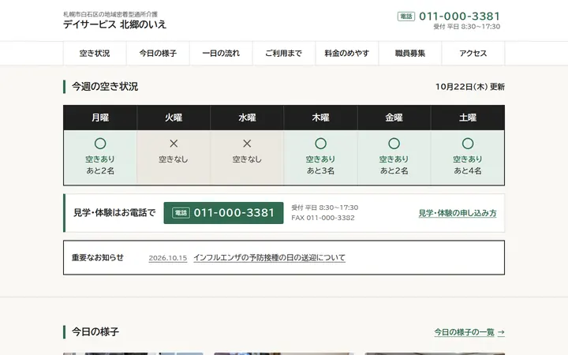Viewport: 568px width, 355px height.
Task: Click the 電話 badge inside the green button
Action: pos(181,213)
